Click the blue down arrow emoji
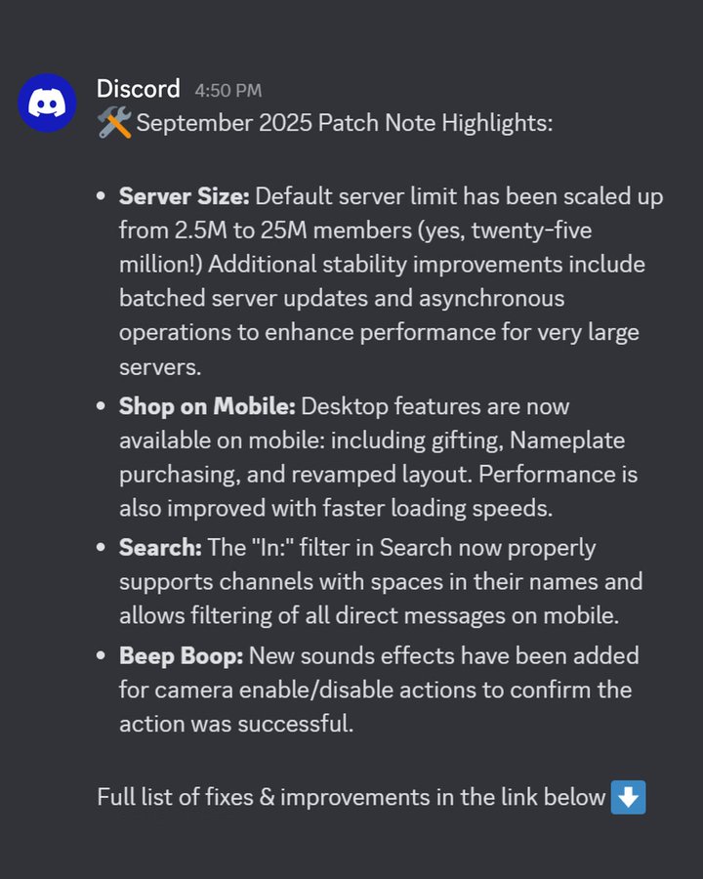The image size is (703, 879). [x=628, y=797]
